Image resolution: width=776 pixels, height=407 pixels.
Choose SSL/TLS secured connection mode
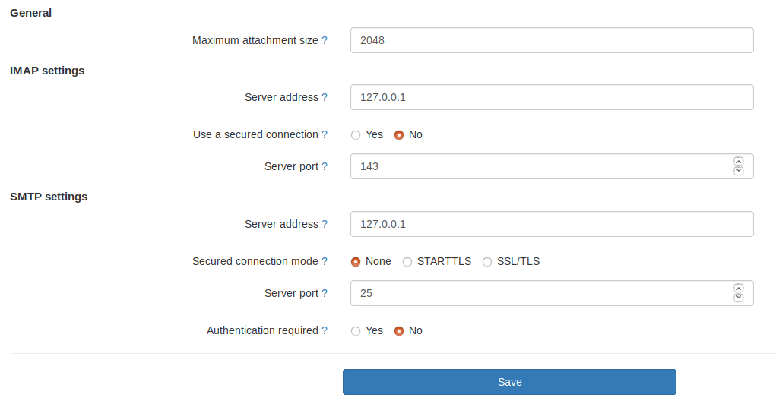(x=487, y=262)
